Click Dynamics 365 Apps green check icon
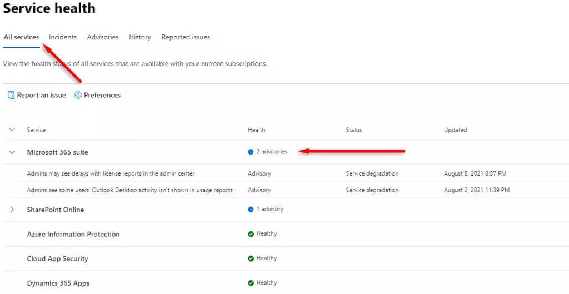 click(x=251, y=283)
